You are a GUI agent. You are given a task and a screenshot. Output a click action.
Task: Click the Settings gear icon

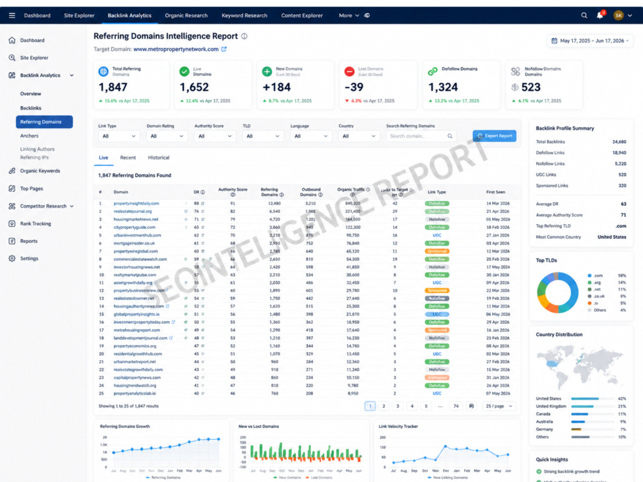click(x=12, y=258)
